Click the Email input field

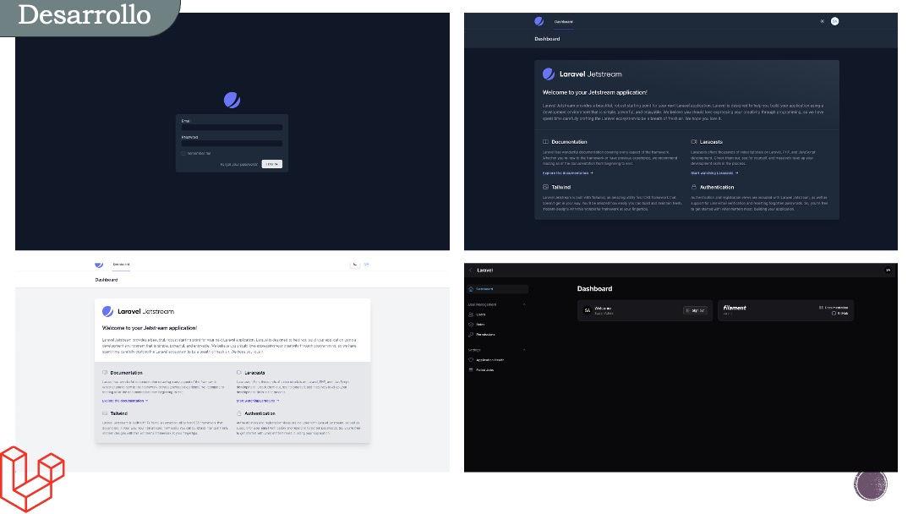point(232,128)
